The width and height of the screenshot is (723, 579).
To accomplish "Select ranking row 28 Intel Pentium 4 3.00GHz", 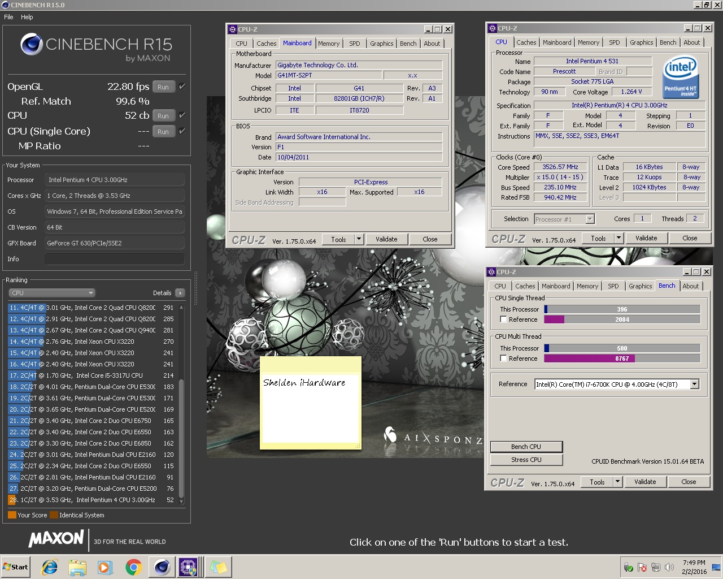I will pos(92,500).
